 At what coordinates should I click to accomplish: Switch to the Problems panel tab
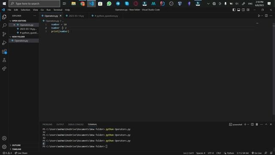47,124
